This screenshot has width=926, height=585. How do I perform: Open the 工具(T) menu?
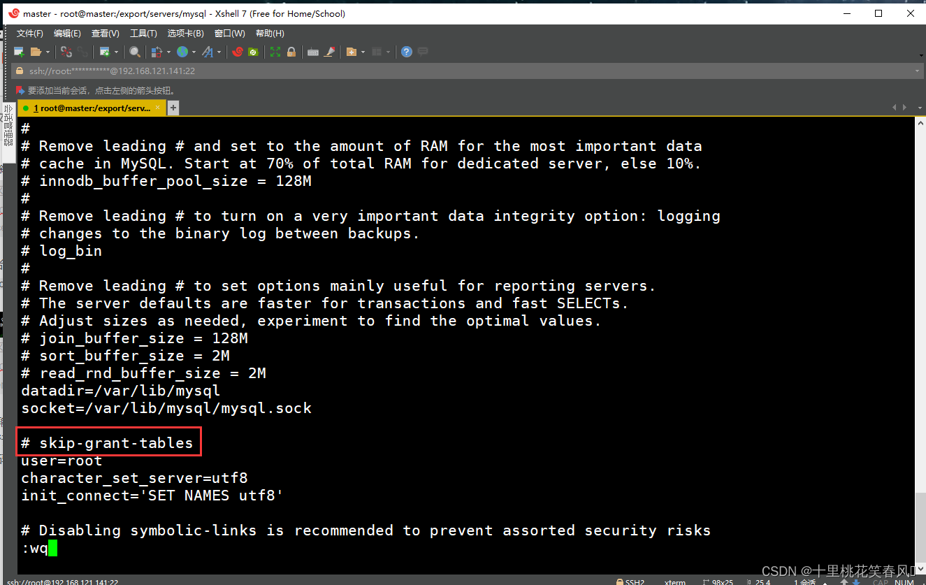[143, 34]
